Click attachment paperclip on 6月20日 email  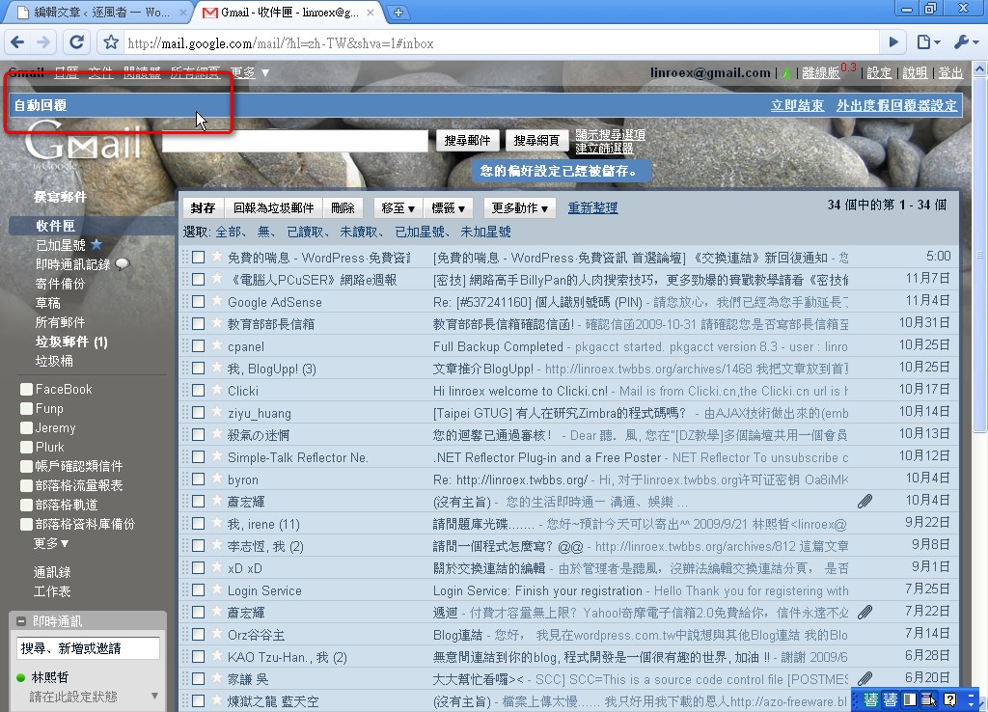click(x=865, y=678)
